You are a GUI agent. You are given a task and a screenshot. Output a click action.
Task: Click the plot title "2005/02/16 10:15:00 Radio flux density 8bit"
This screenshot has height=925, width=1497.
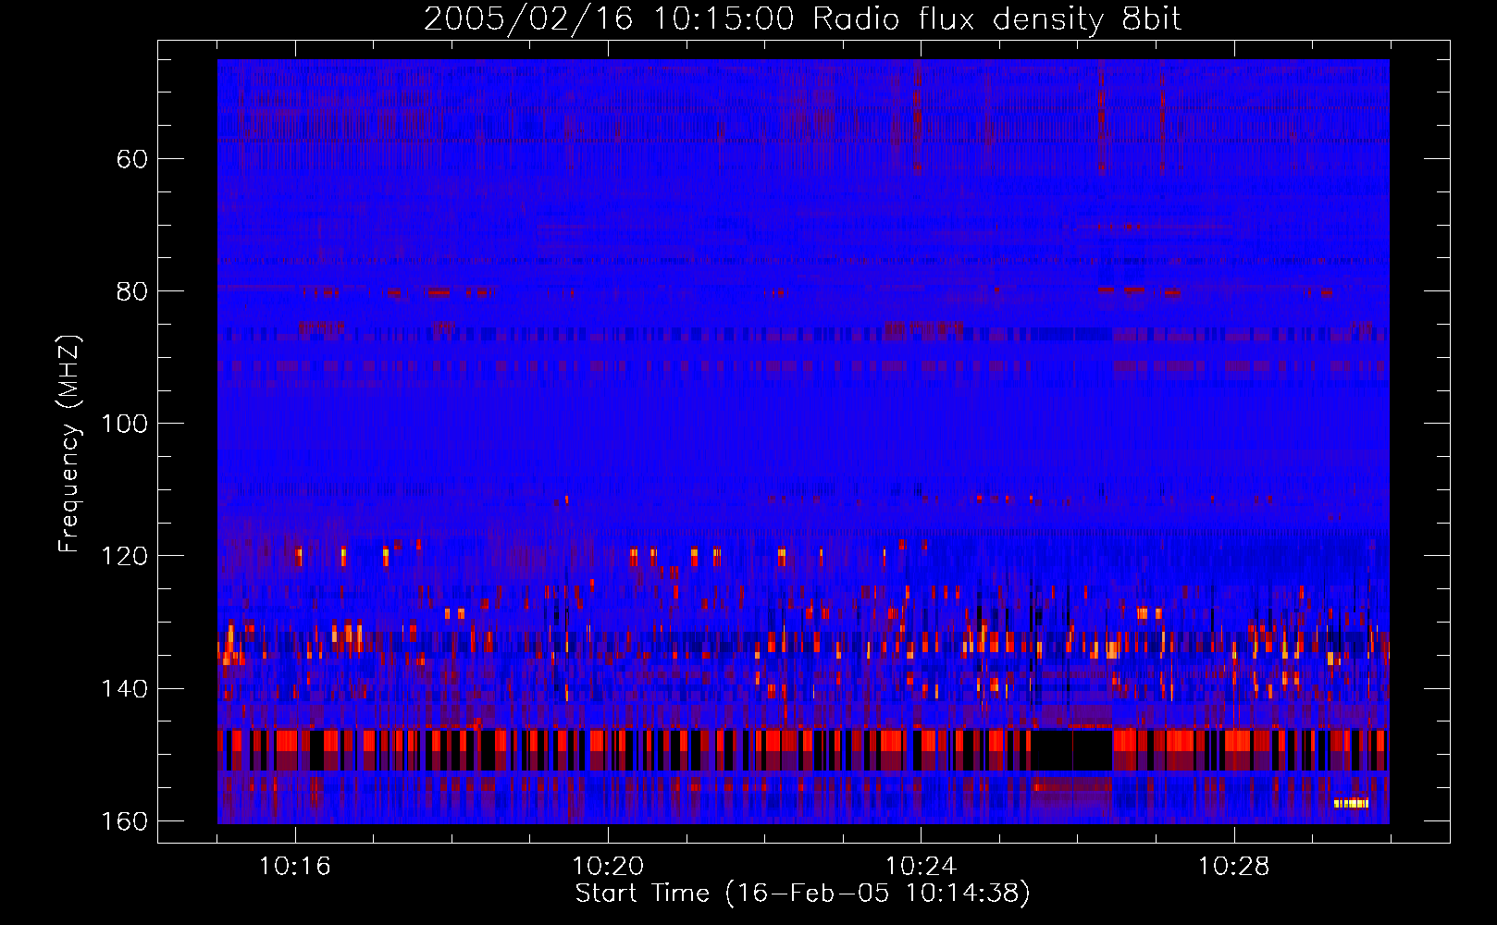tap(802, 19)
